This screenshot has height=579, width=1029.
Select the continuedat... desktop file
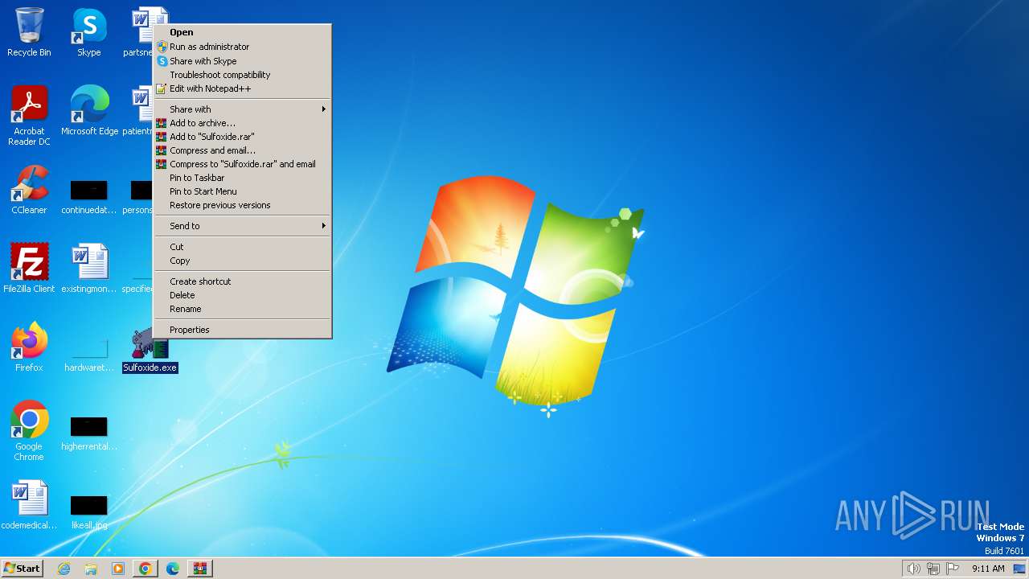pos(89,197)
